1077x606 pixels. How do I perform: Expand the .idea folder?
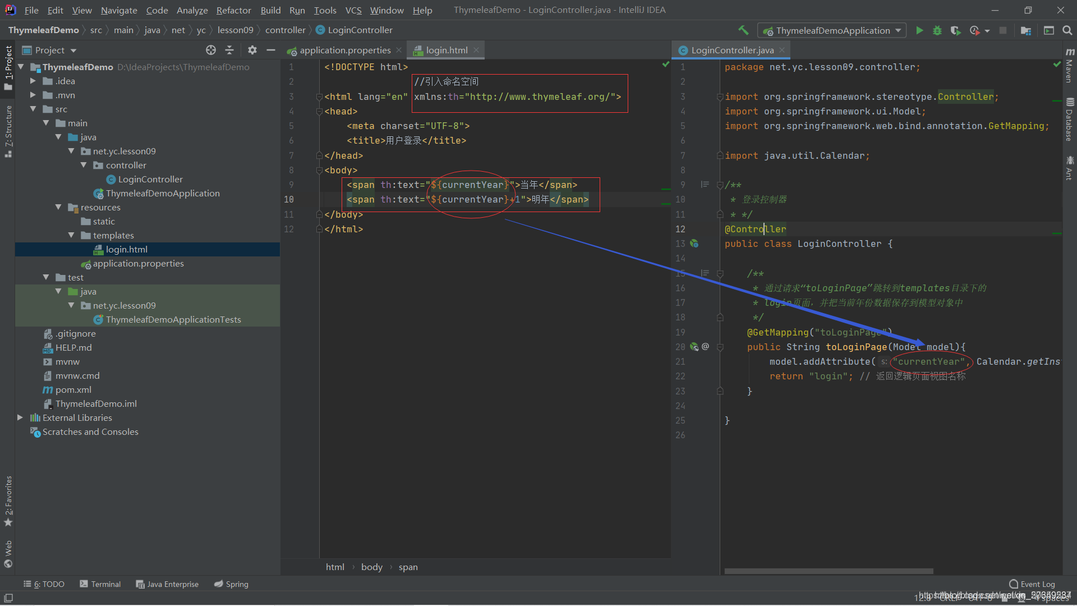[x=33, y=81]
